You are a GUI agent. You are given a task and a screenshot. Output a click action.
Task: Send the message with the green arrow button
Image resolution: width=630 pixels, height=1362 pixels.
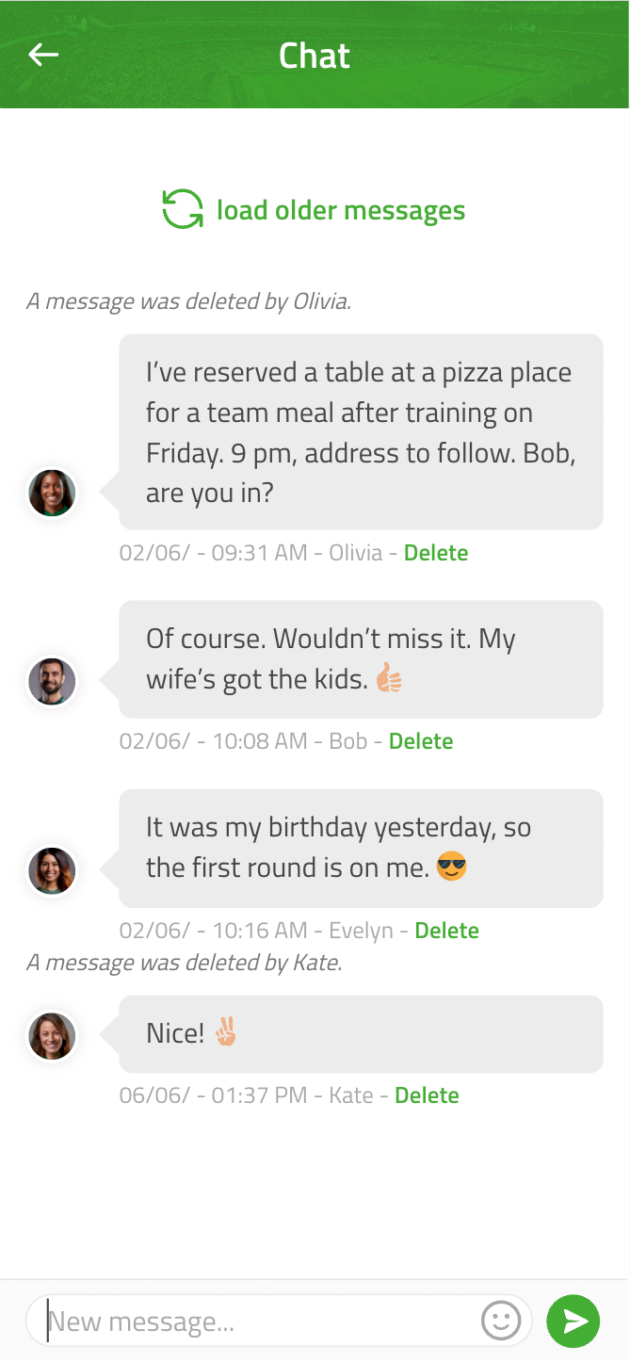coord(573,1321)
